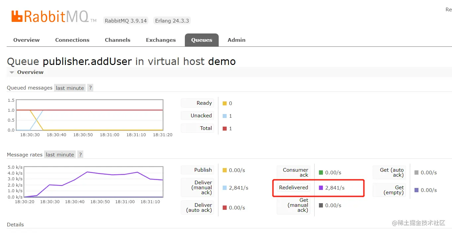Click the yellow Ready color swatch

click(x=225, y=103)
